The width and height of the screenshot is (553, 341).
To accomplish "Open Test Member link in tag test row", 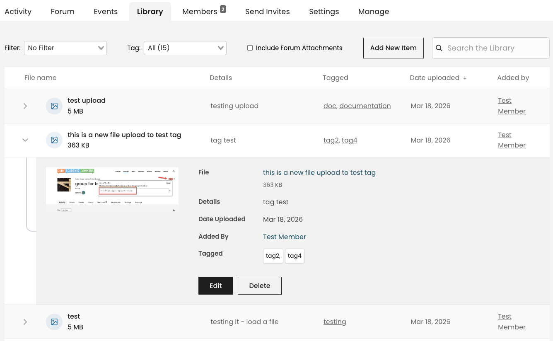I will [512, 140].
